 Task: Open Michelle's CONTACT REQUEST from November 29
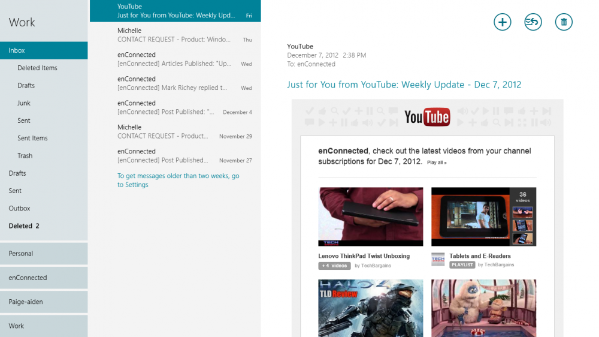pyautogui.click(x=176, y=131)
